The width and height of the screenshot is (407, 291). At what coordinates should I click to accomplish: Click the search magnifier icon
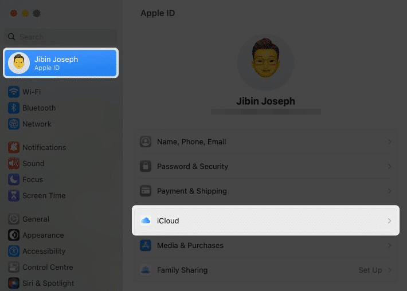[x=11, y=37]
